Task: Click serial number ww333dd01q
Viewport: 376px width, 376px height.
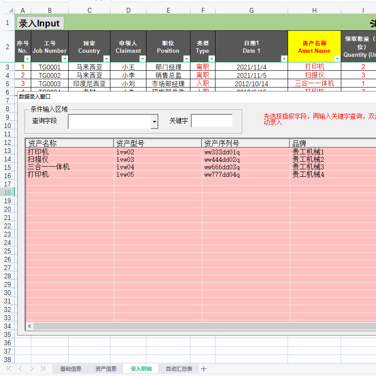Action: click(x=222, y=152)
